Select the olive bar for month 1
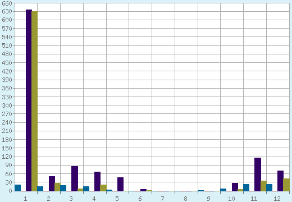The width and height of the screenshot is (292, 202). click(35, 101)
